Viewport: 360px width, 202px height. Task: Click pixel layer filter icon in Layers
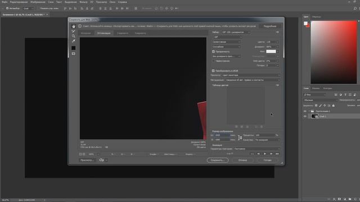click(336, 95)
